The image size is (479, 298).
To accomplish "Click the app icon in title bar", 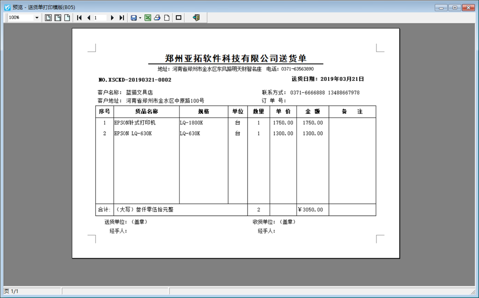I will coord(7,7).
